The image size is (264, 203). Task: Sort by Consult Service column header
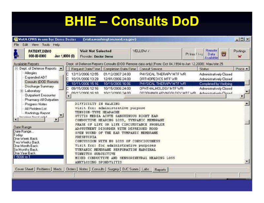pos(168,69)
